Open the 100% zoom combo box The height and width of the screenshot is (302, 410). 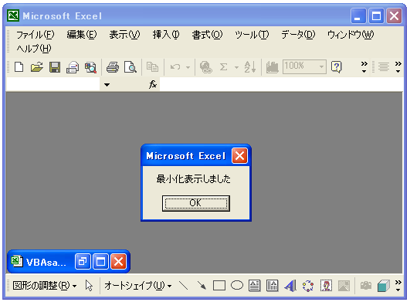[304, 66]
